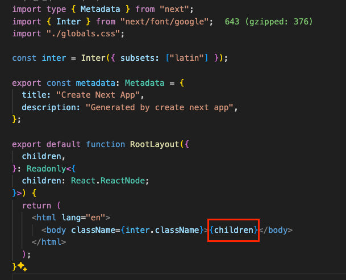Click the "next/font/google" import string
Image resolution: width=346 pixels, height=280 pixels.
pyautogui.click(x=165, y=22)
